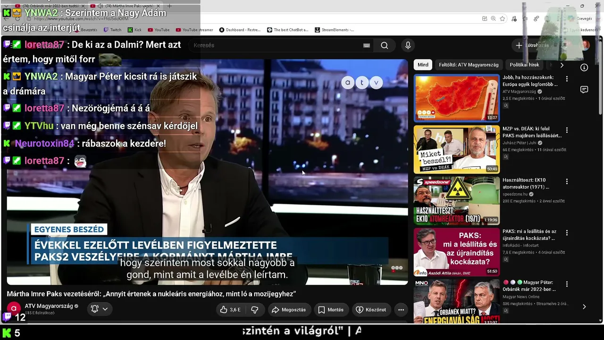The image size is (604, 340).
Task: Click the "615 E feliratkozó" subscriber count
Action: pos(40,313)
